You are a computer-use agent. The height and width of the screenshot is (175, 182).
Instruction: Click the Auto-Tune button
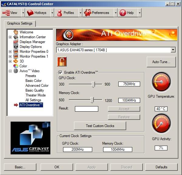pyautogui.click(x=161, y=62)
